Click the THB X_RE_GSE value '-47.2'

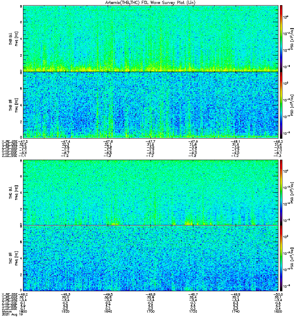pyautogui.click(x=23, y=141)
